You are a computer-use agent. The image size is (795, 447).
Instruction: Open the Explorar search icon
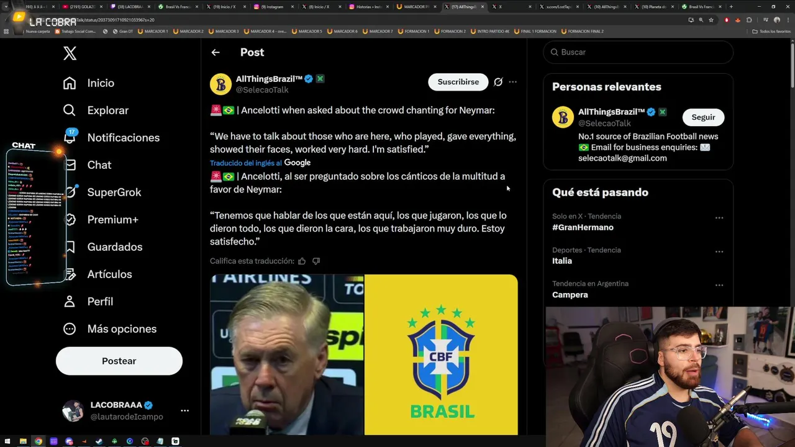coord(70,111)
